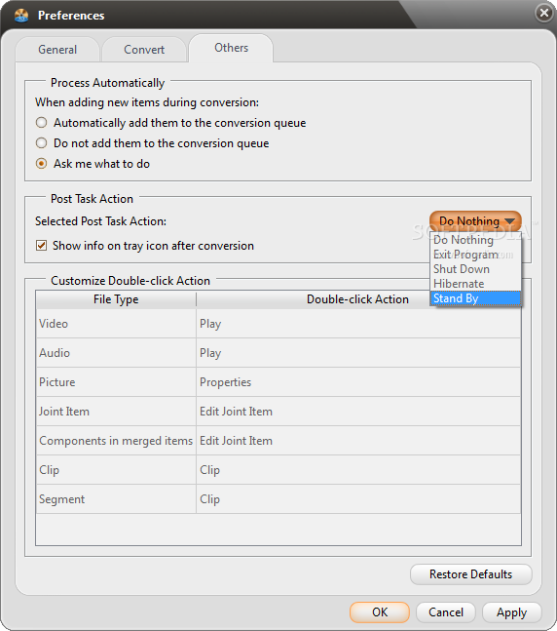The image size is (557, 631).
Task: Click the Cancel button
Action: [446, 612]
